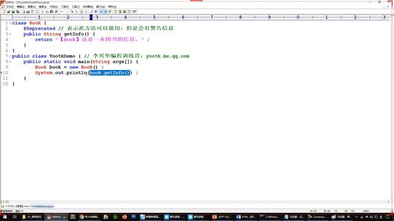
Task: Collapse the getInfo method fold at line 3
Action: tap(10, 34)
